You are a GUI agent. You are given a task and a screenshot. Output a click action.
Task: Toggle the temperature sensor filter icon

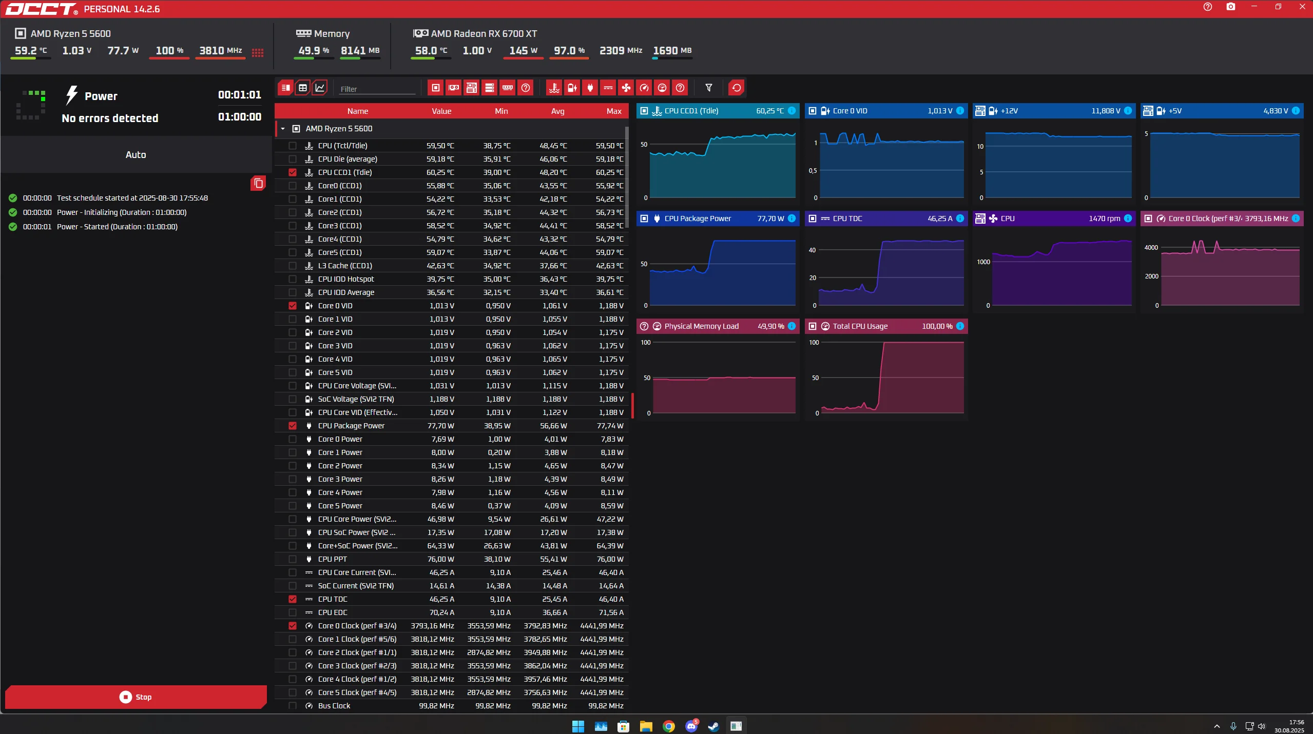(x=554, y=88)
